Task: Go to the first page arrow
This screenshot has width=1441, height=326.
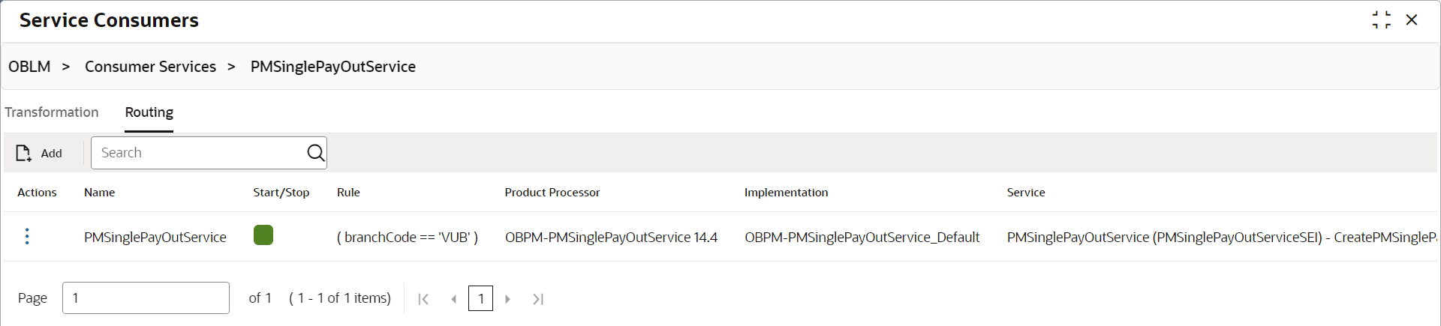Action: pyautogui.click(x=423, y=299)
